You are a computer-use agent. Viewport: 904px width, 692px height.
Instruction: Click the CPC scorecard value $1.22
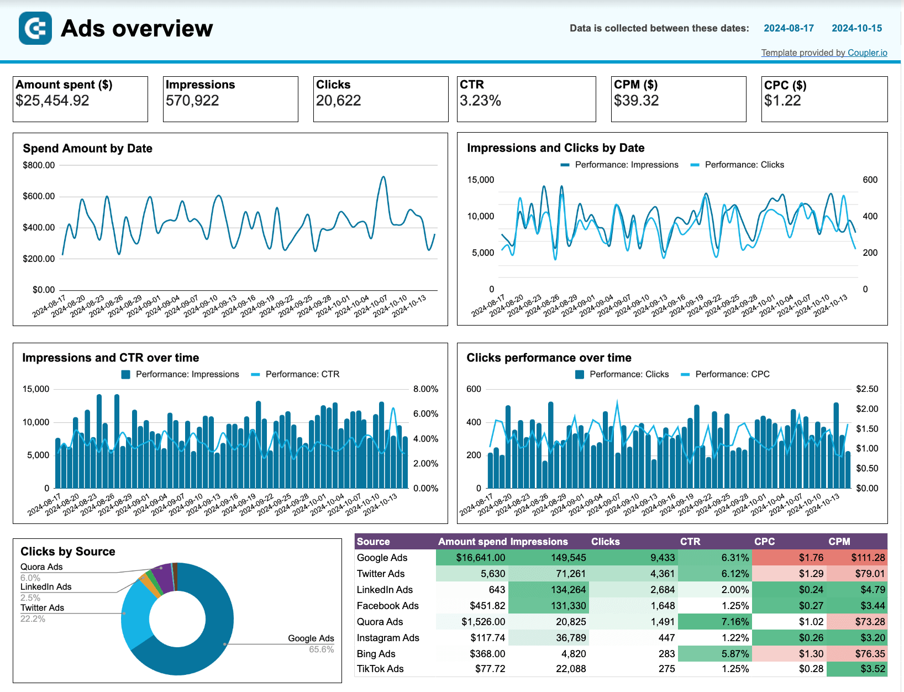(782, 101)
